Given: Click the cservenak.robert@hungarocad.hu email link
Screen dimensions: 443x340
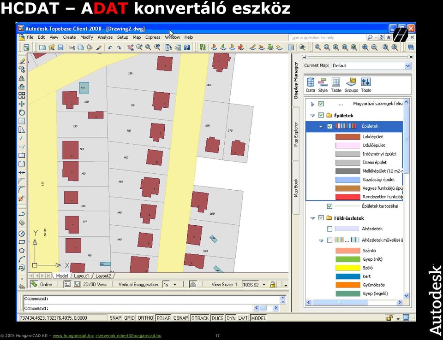Looking at the screenshot, I should pyautogui.click(x=128, y=336).
